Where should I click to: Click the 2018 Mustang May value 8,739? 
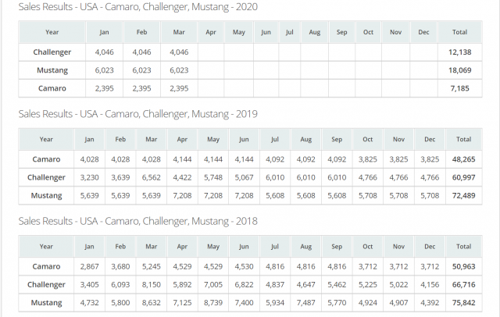pos(213,302)
